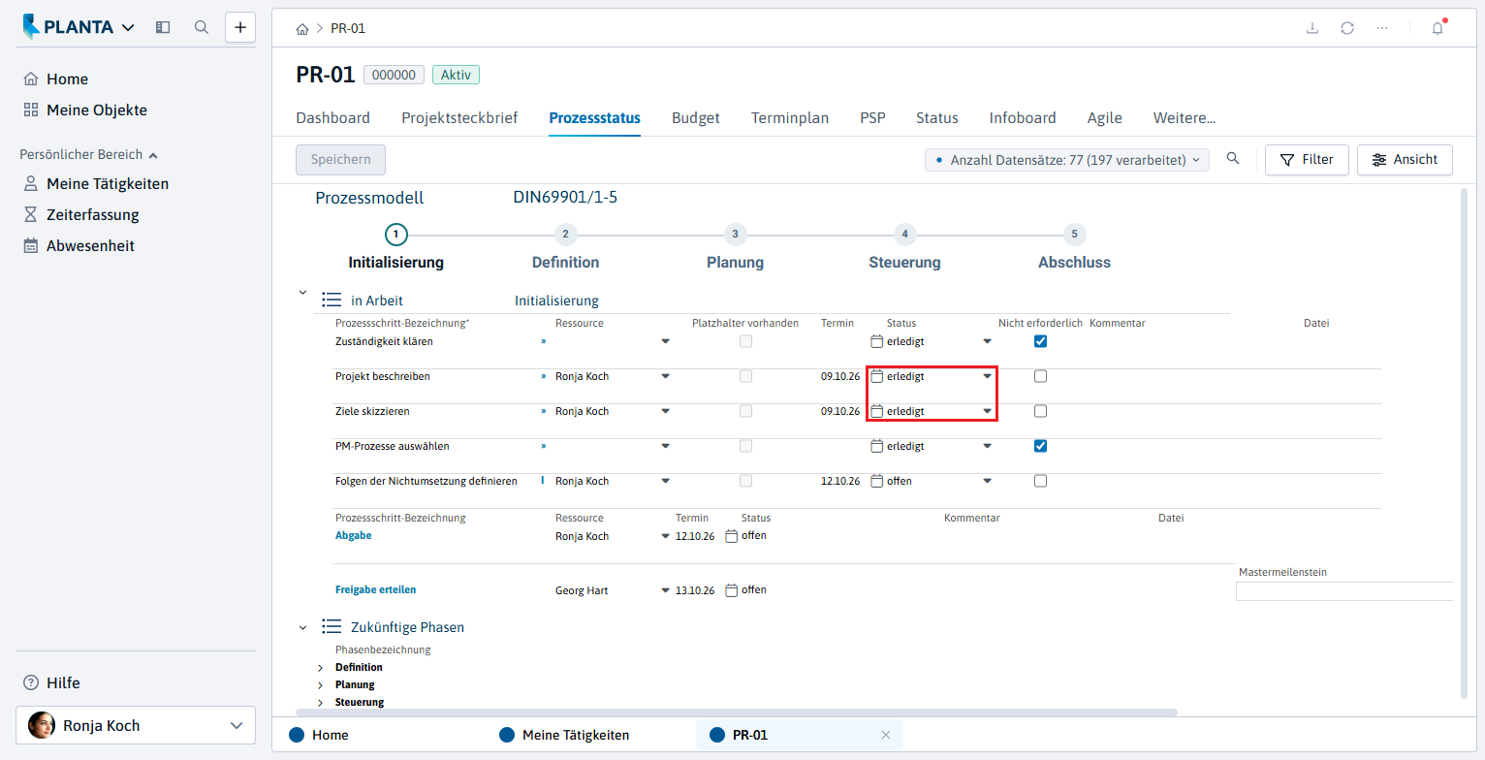The width and height of the screenshot is (1485, 760).
Task: Click the home breadcrumb icon
Action: 302,28
